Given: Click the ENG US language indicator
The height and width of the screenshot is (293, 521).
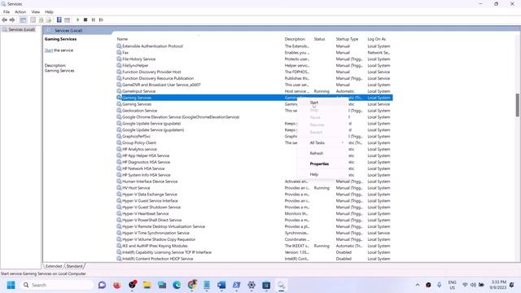Looking at the screenshot, I should (x=453, y=285).
